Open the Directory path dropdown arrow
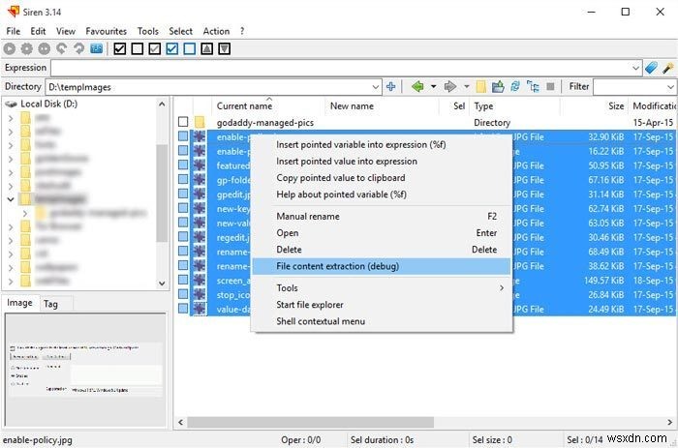The height and width of the screenshot is (448, 678). (376, 87)
